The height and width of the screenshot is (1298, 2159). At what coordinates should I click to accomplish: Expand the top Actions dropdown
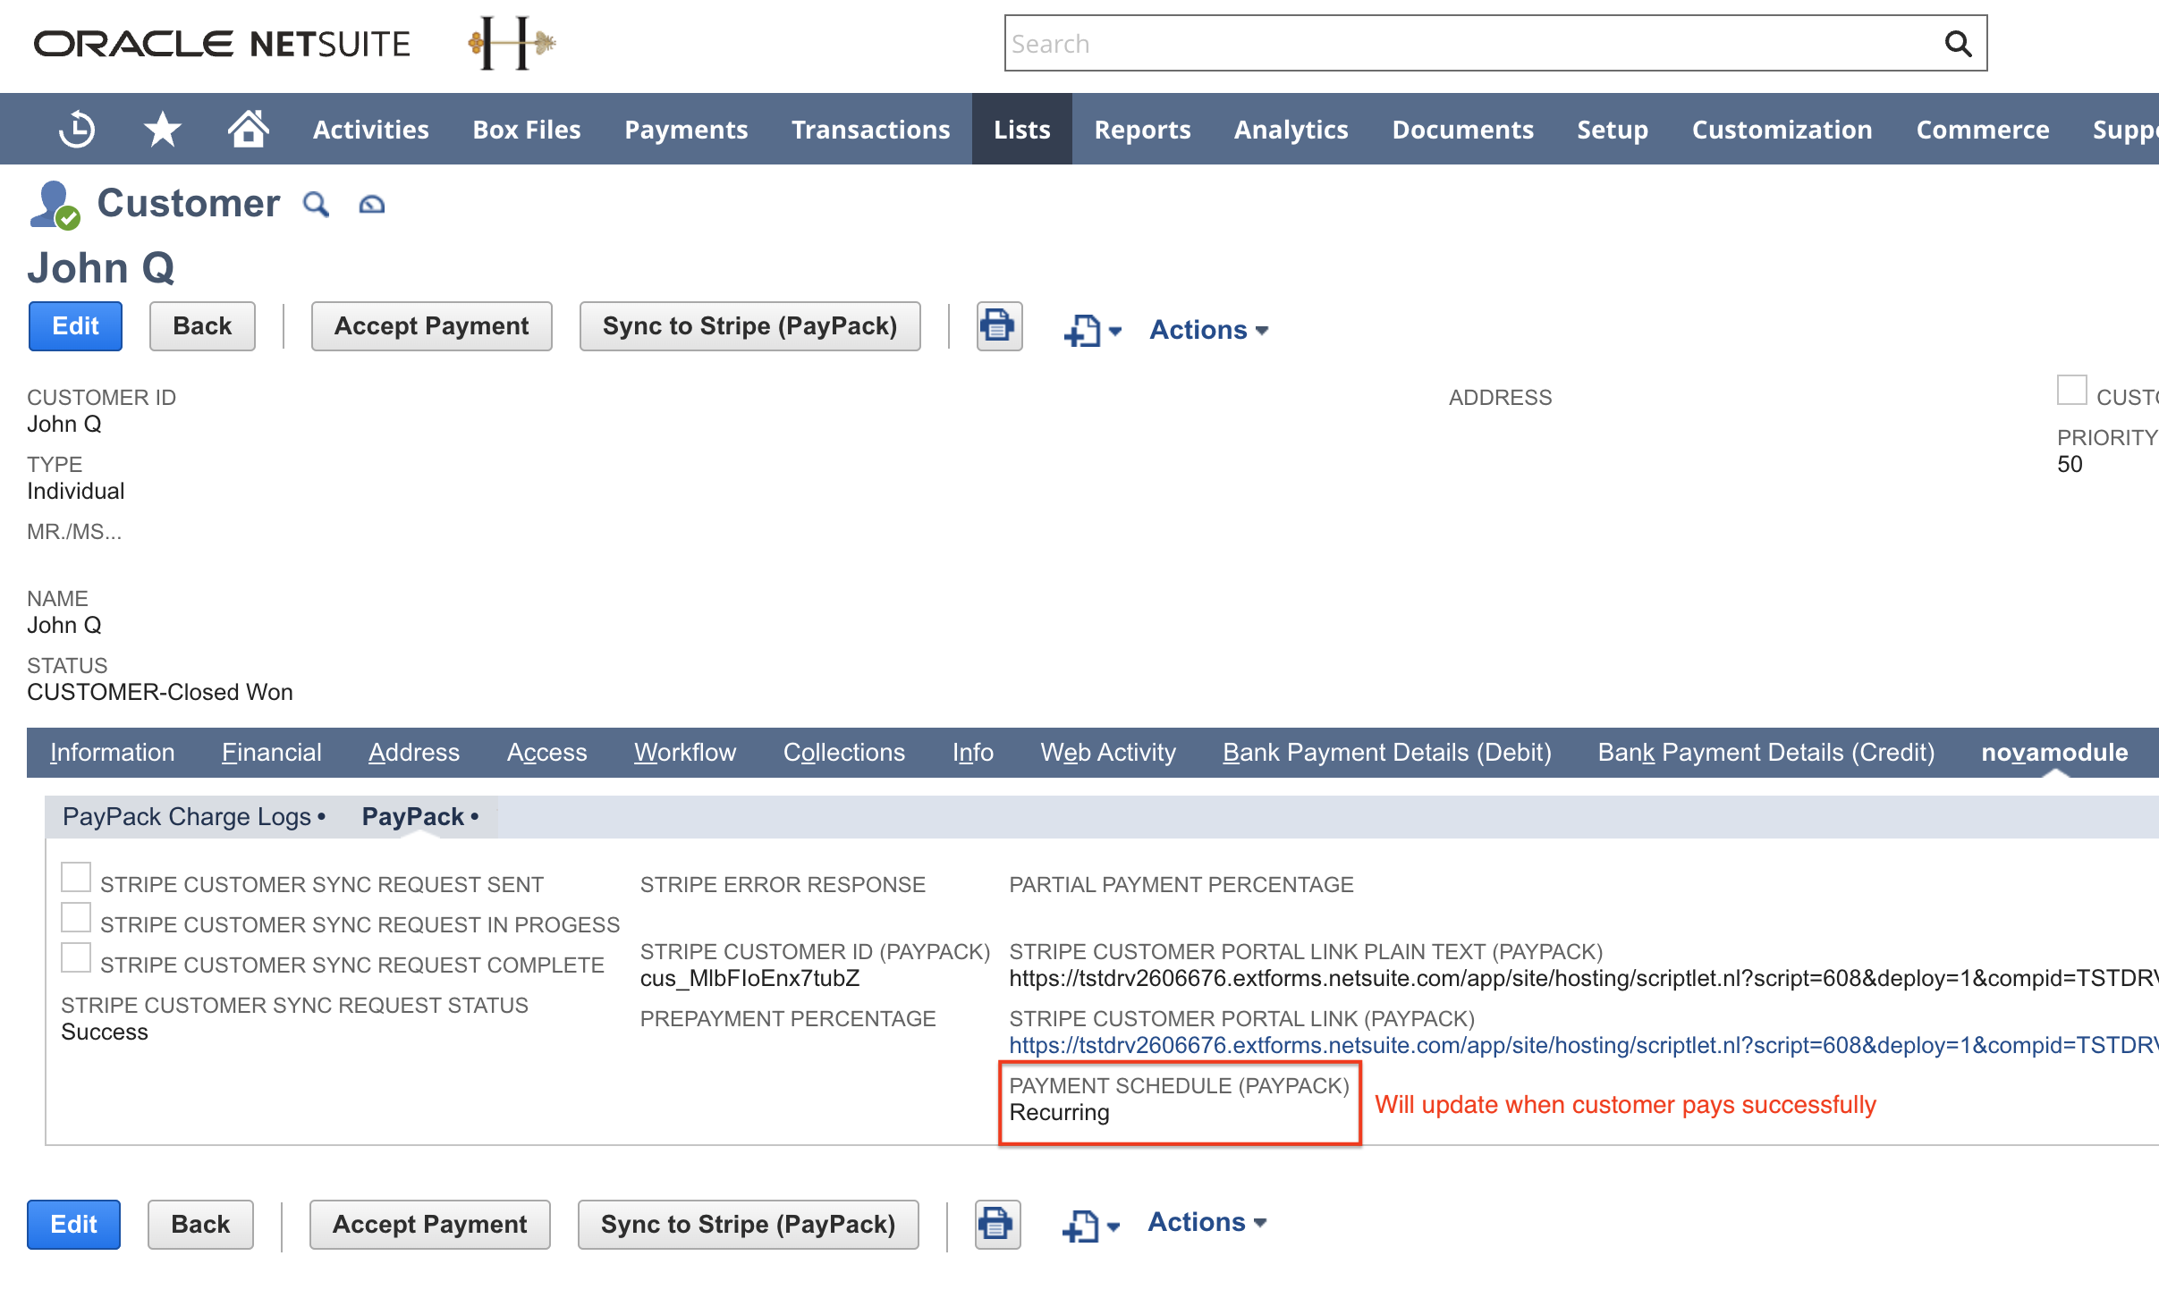coord(1208,330)
